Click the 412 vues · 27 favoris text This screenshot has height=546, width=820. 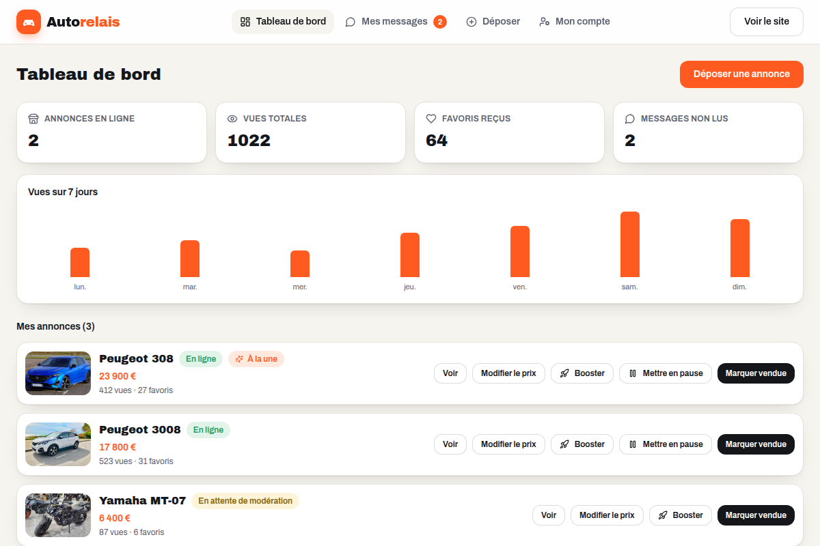[x=136, y=390]
